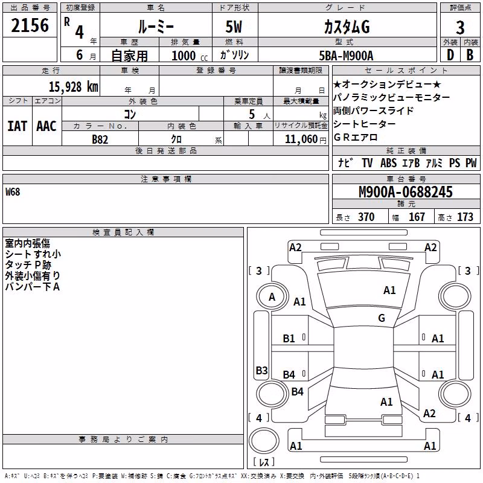This screenshot has height=483, width=483.
Task: Click the mileage value 15,928 km
Action: coord(74,87)
